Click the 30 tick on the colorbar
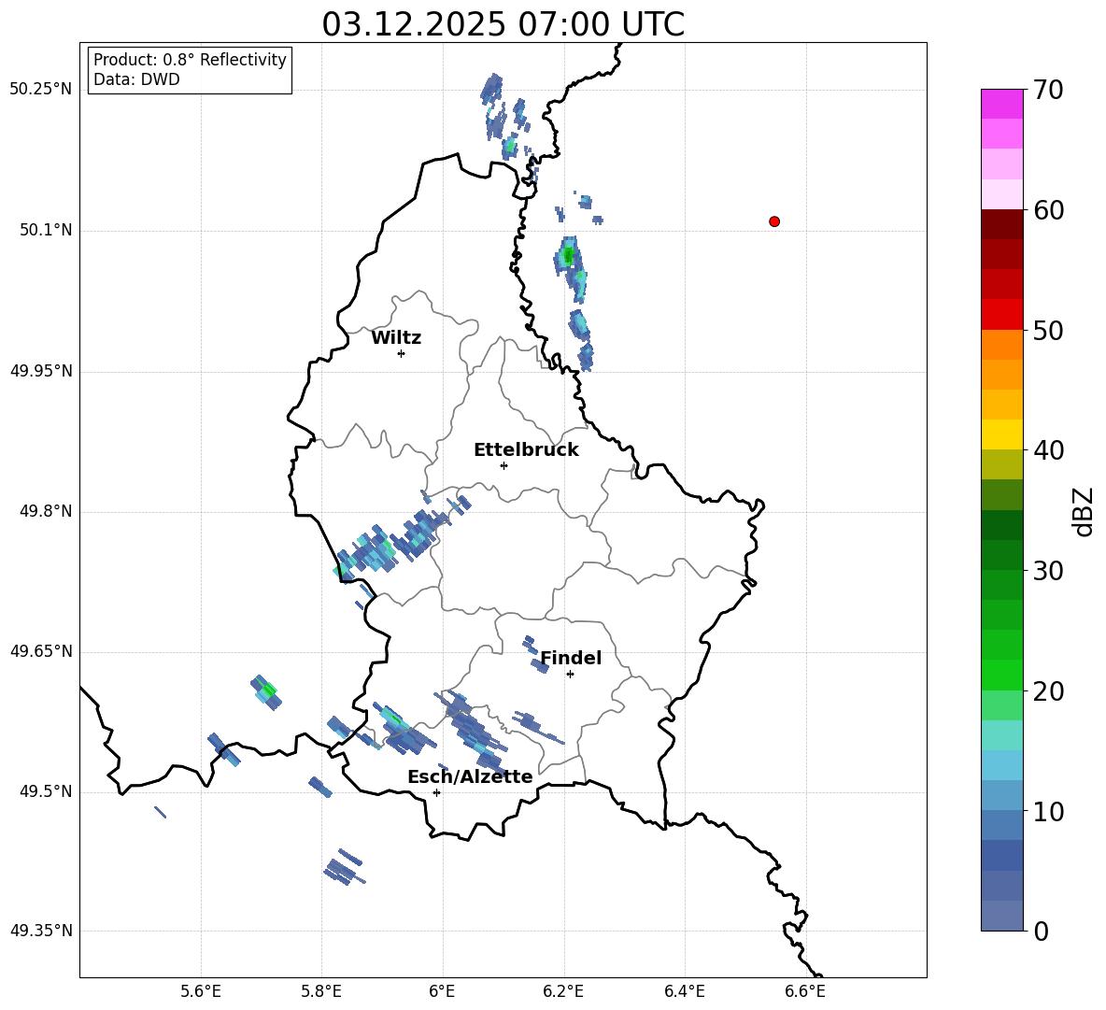This screenshot has height=1010, width=1106. point(1048,571)
